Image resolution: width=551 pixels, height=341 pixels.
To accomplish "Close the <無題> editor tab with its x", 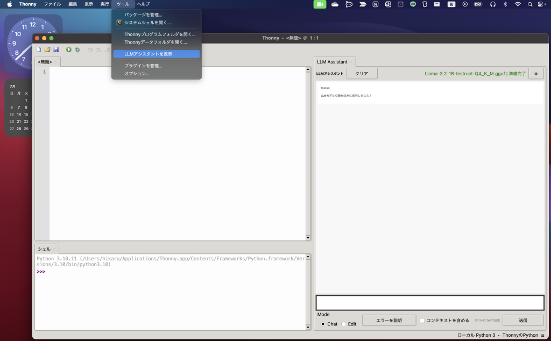I will click(x=55, y=62).
